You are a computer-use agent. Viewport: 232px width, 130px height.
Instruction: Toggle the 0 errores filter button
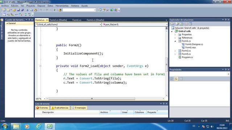pos(42,108)
